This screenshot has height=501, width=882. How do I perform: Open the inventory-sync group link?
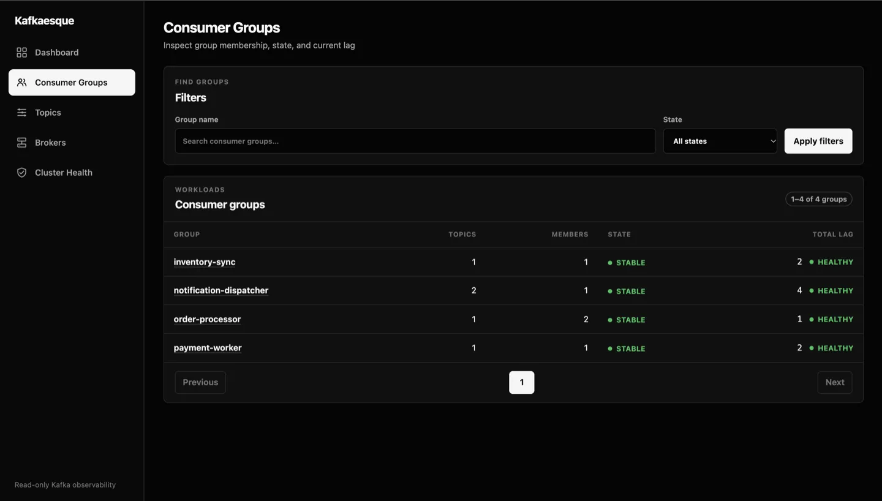[205, 262]
